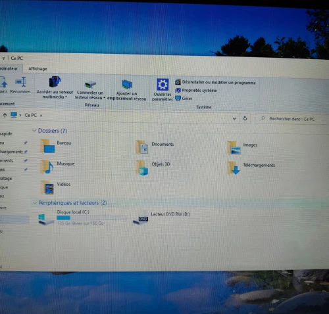This screenshot has width=329, height=314.
Task: Switch to the Affichage tab
Action: (x=38, y=69)
